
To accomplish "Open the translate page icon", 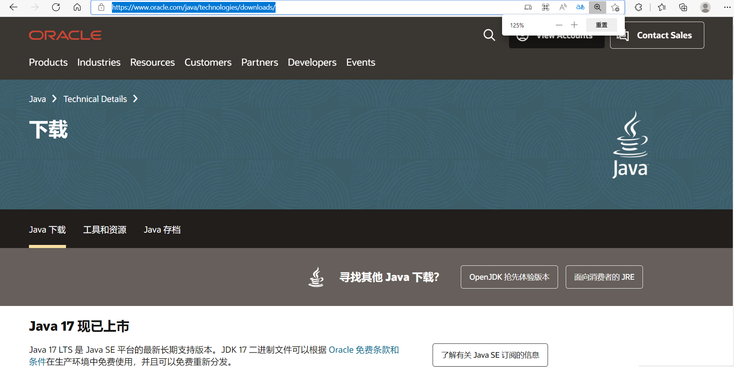I will coord(580,7).
